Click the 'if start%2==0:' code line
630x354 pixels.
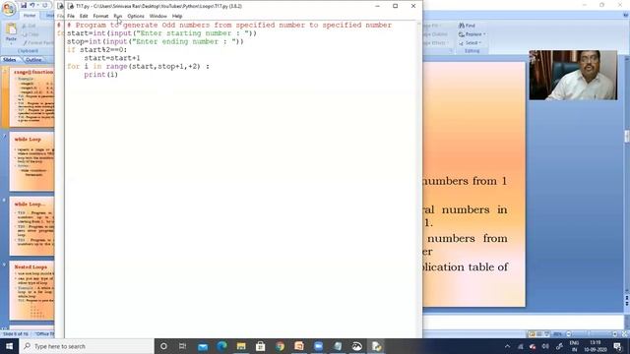point(96,50)
